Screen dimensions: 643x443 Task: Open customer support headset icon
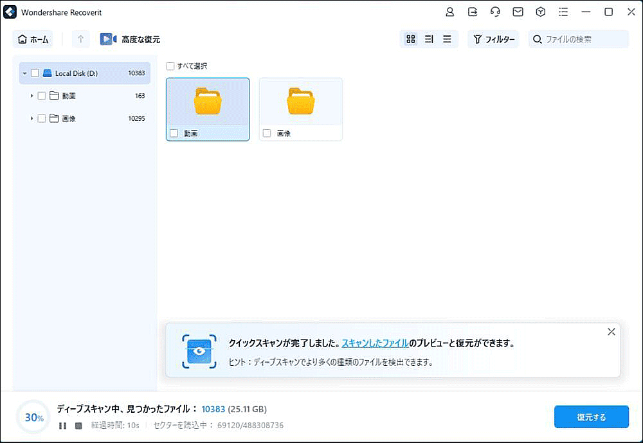tap(496, 12)
